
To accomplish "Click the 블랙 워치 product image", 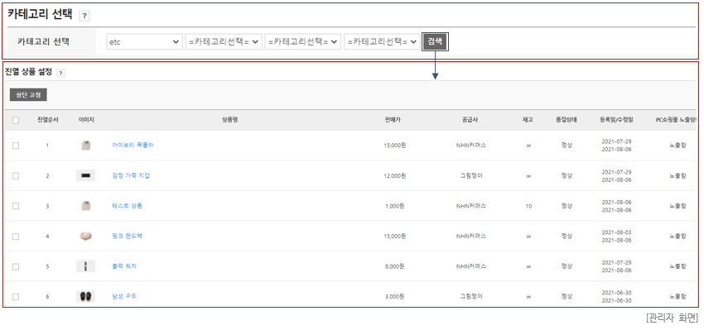I will tap(86, 266).
